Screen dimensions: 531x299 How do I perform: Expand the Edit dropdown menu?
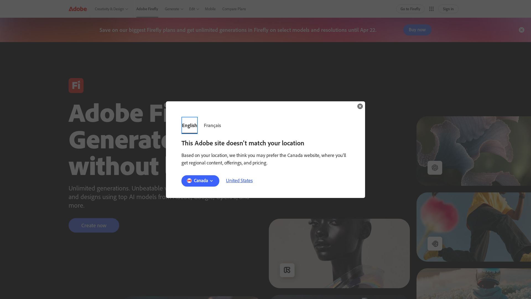pyautogui.click(x=193, y=9)
